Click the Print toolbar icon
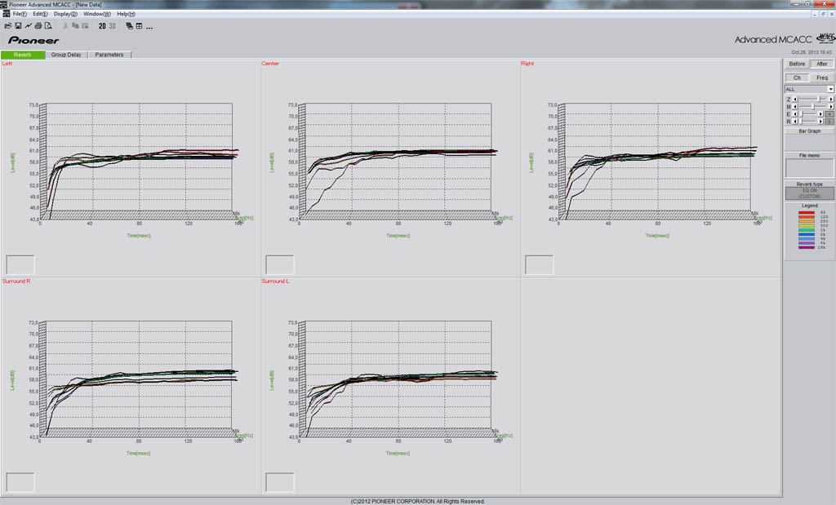This screenshot has height=505, width=836. [x=38, y=26]
